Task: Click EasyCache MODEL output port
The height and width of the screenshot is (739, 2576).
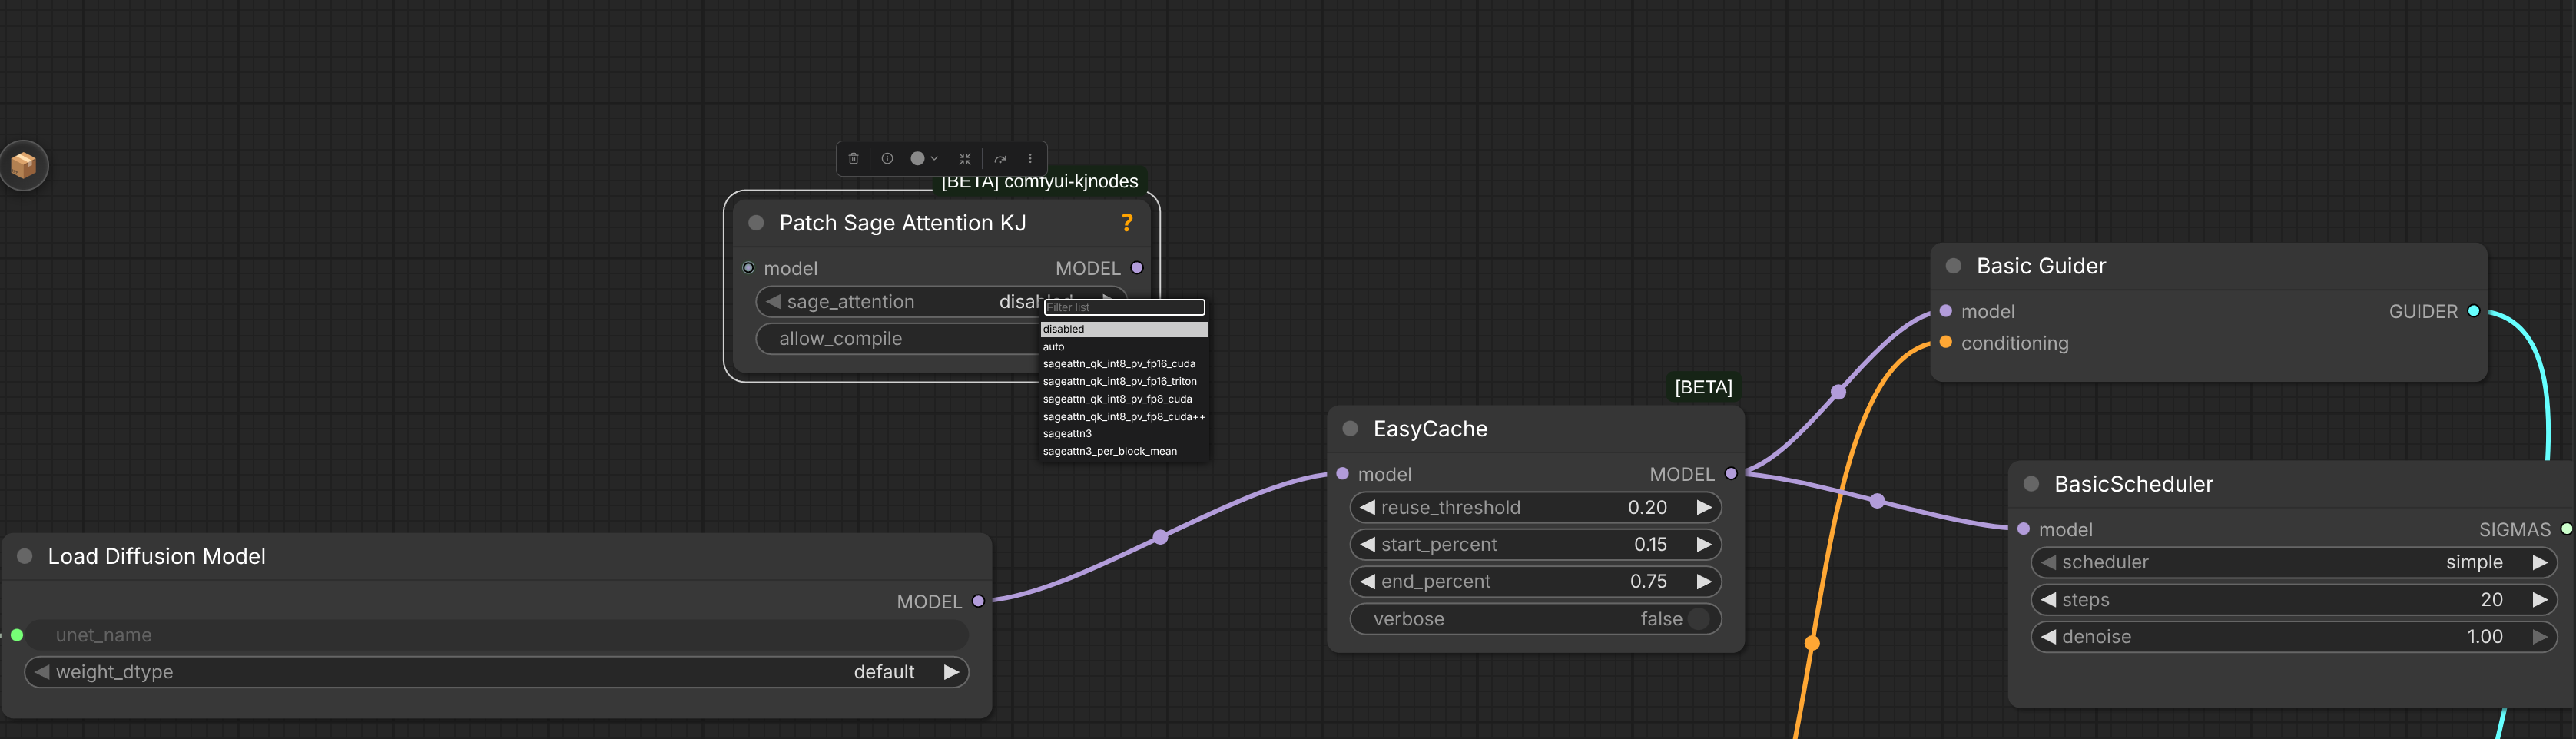Action: [x=1731, y=474]
